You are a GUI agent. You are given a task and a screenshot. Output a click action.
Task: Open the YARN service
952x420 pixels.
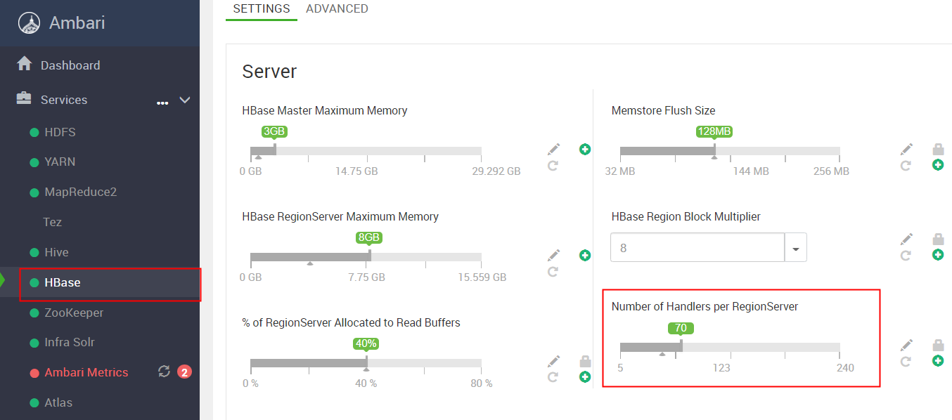coord(60,162)
